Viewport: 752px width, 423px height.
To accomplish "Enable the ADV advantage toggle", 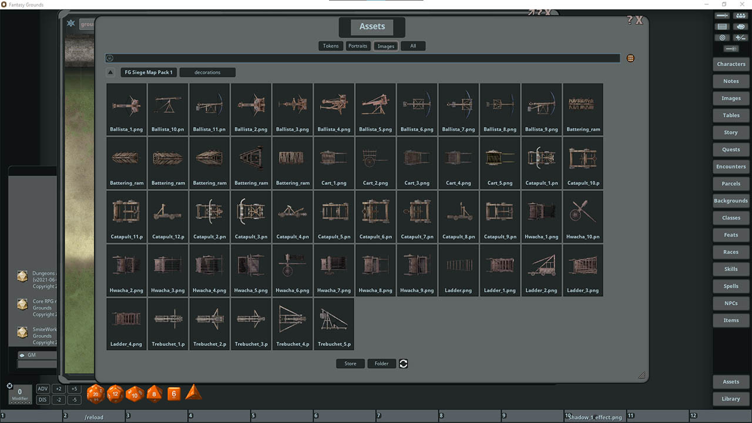I will [x=42, y=388].
